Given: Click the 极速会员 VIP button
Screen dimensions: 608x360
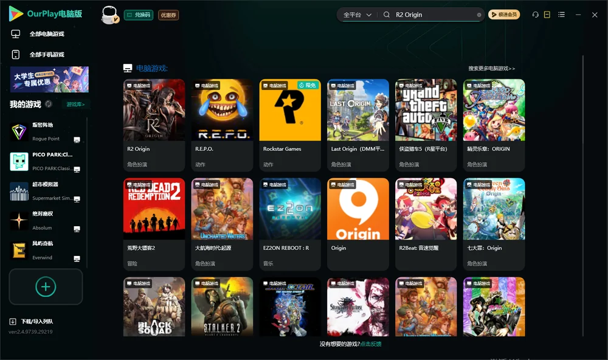Looking at the screenshot, I should [504, 15].
